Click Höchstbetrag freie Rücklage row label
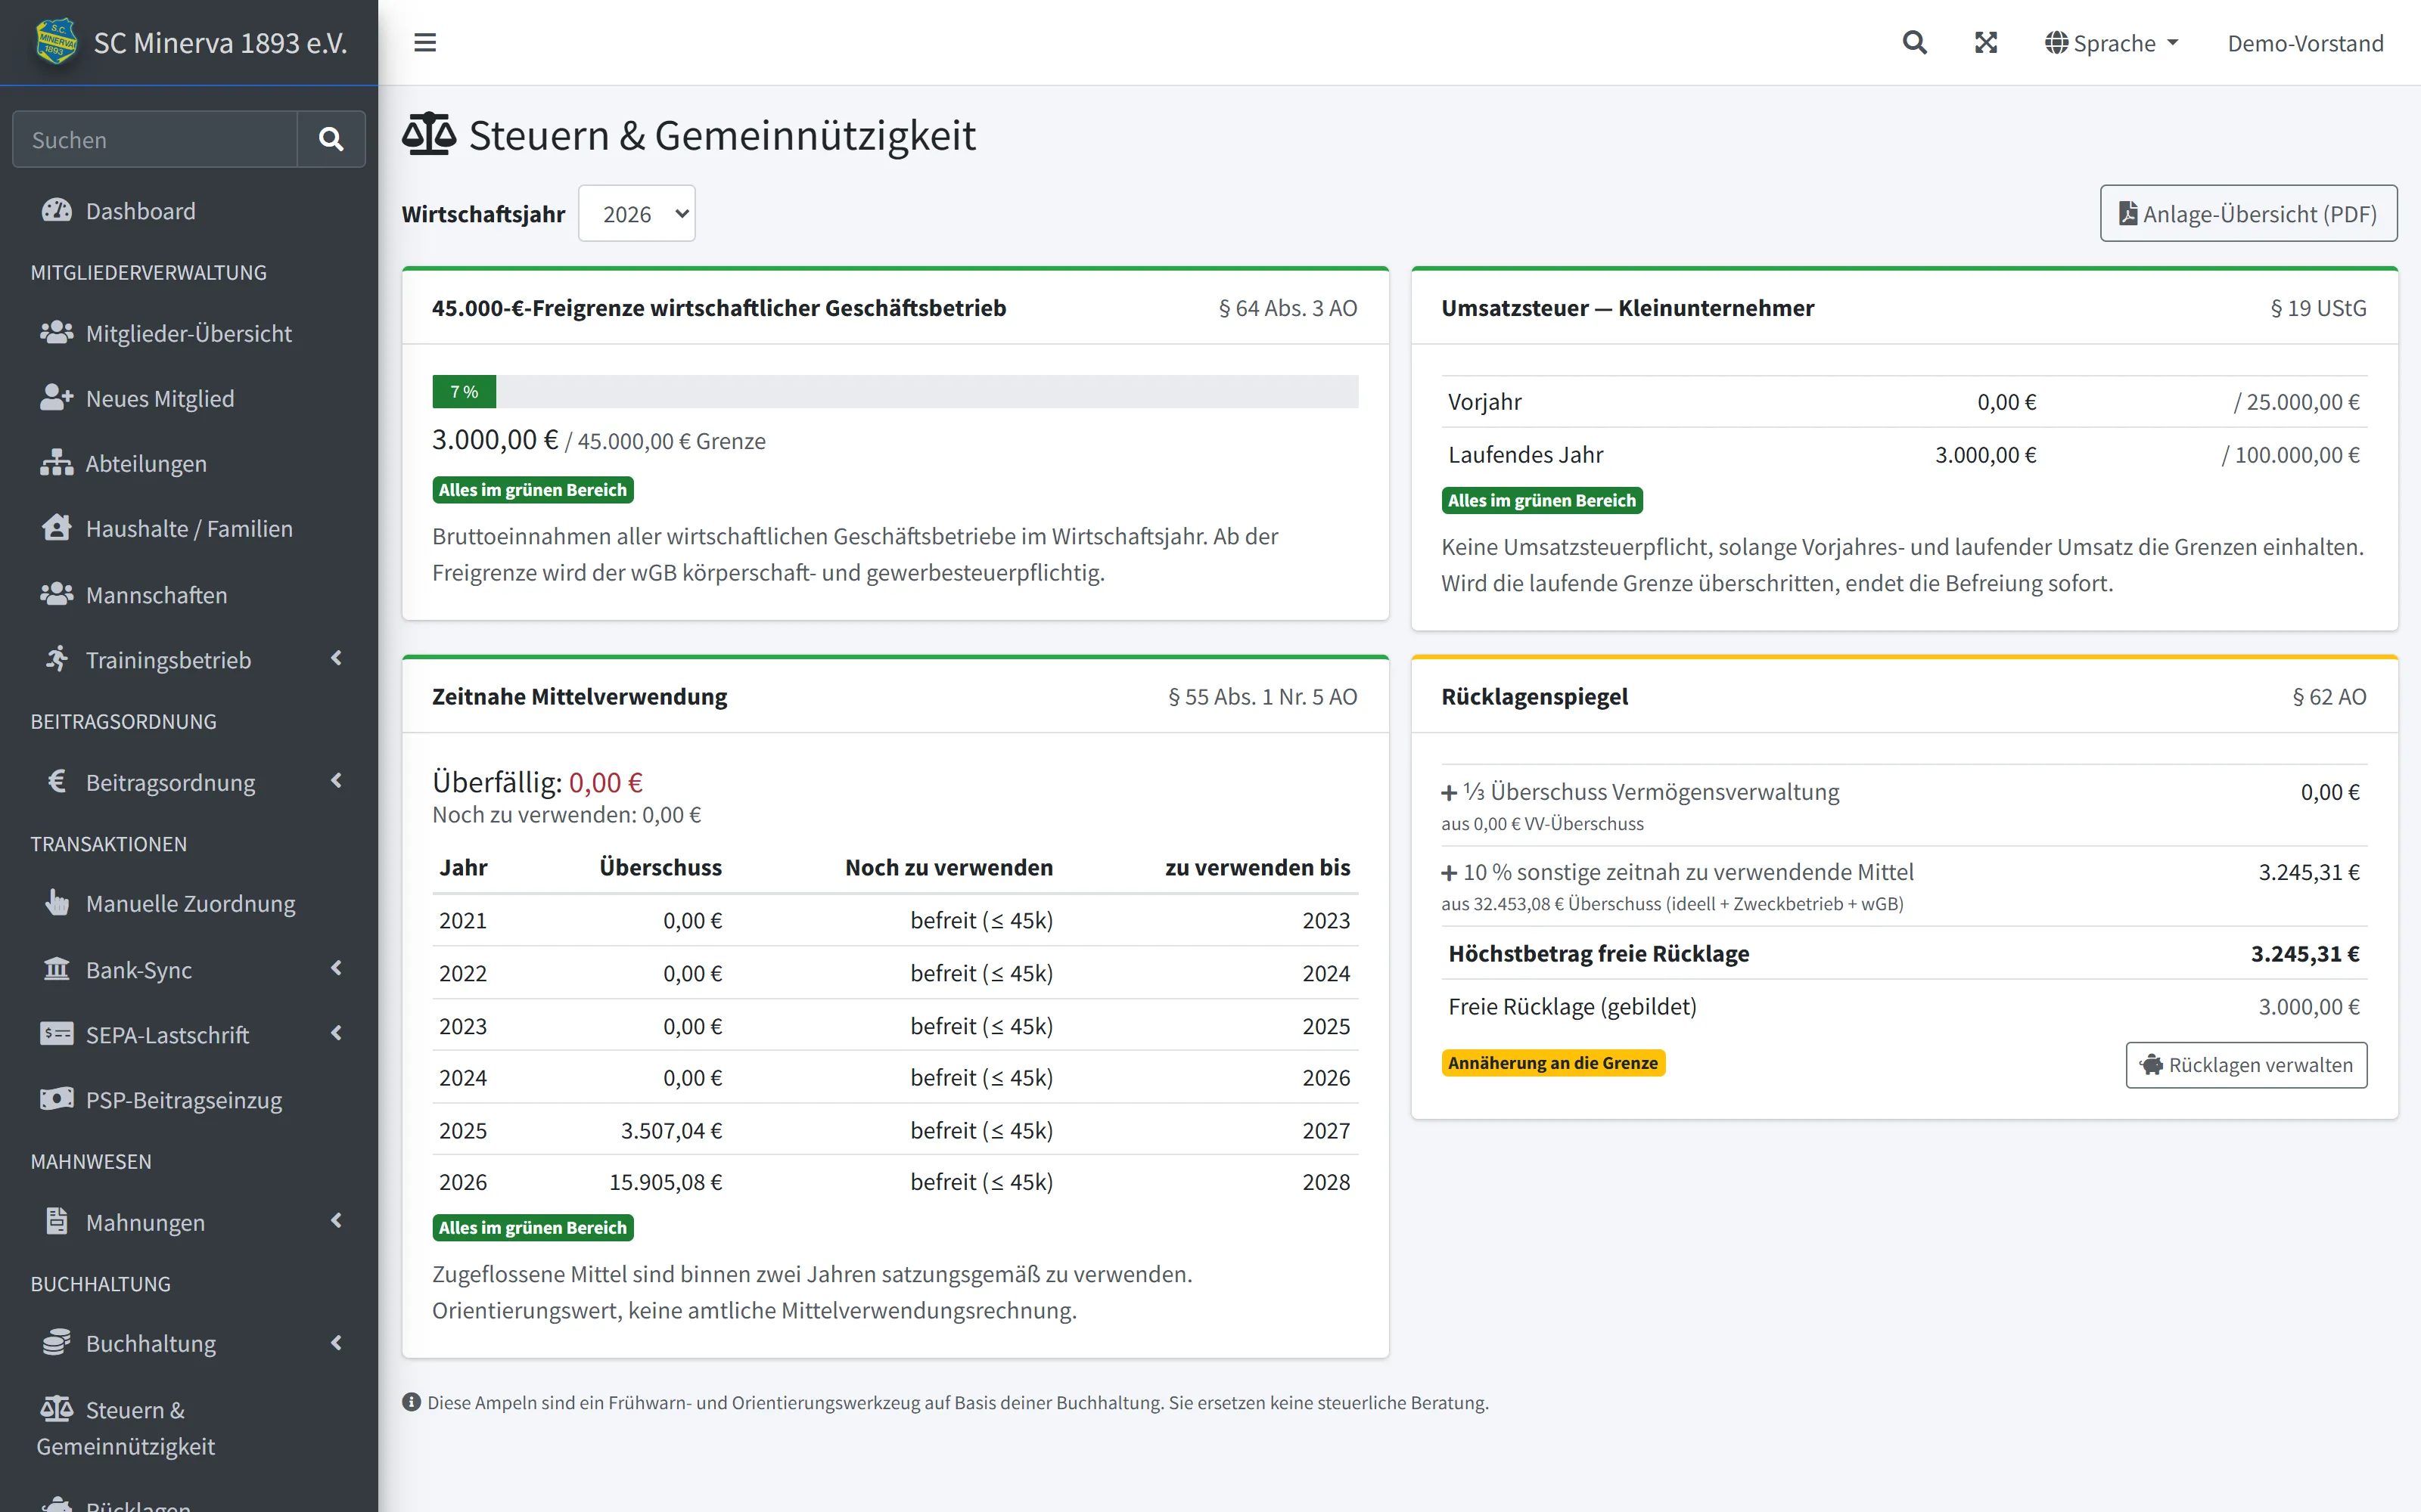The height and width of the screenshot is (1512, 2421). [1599, 953]
